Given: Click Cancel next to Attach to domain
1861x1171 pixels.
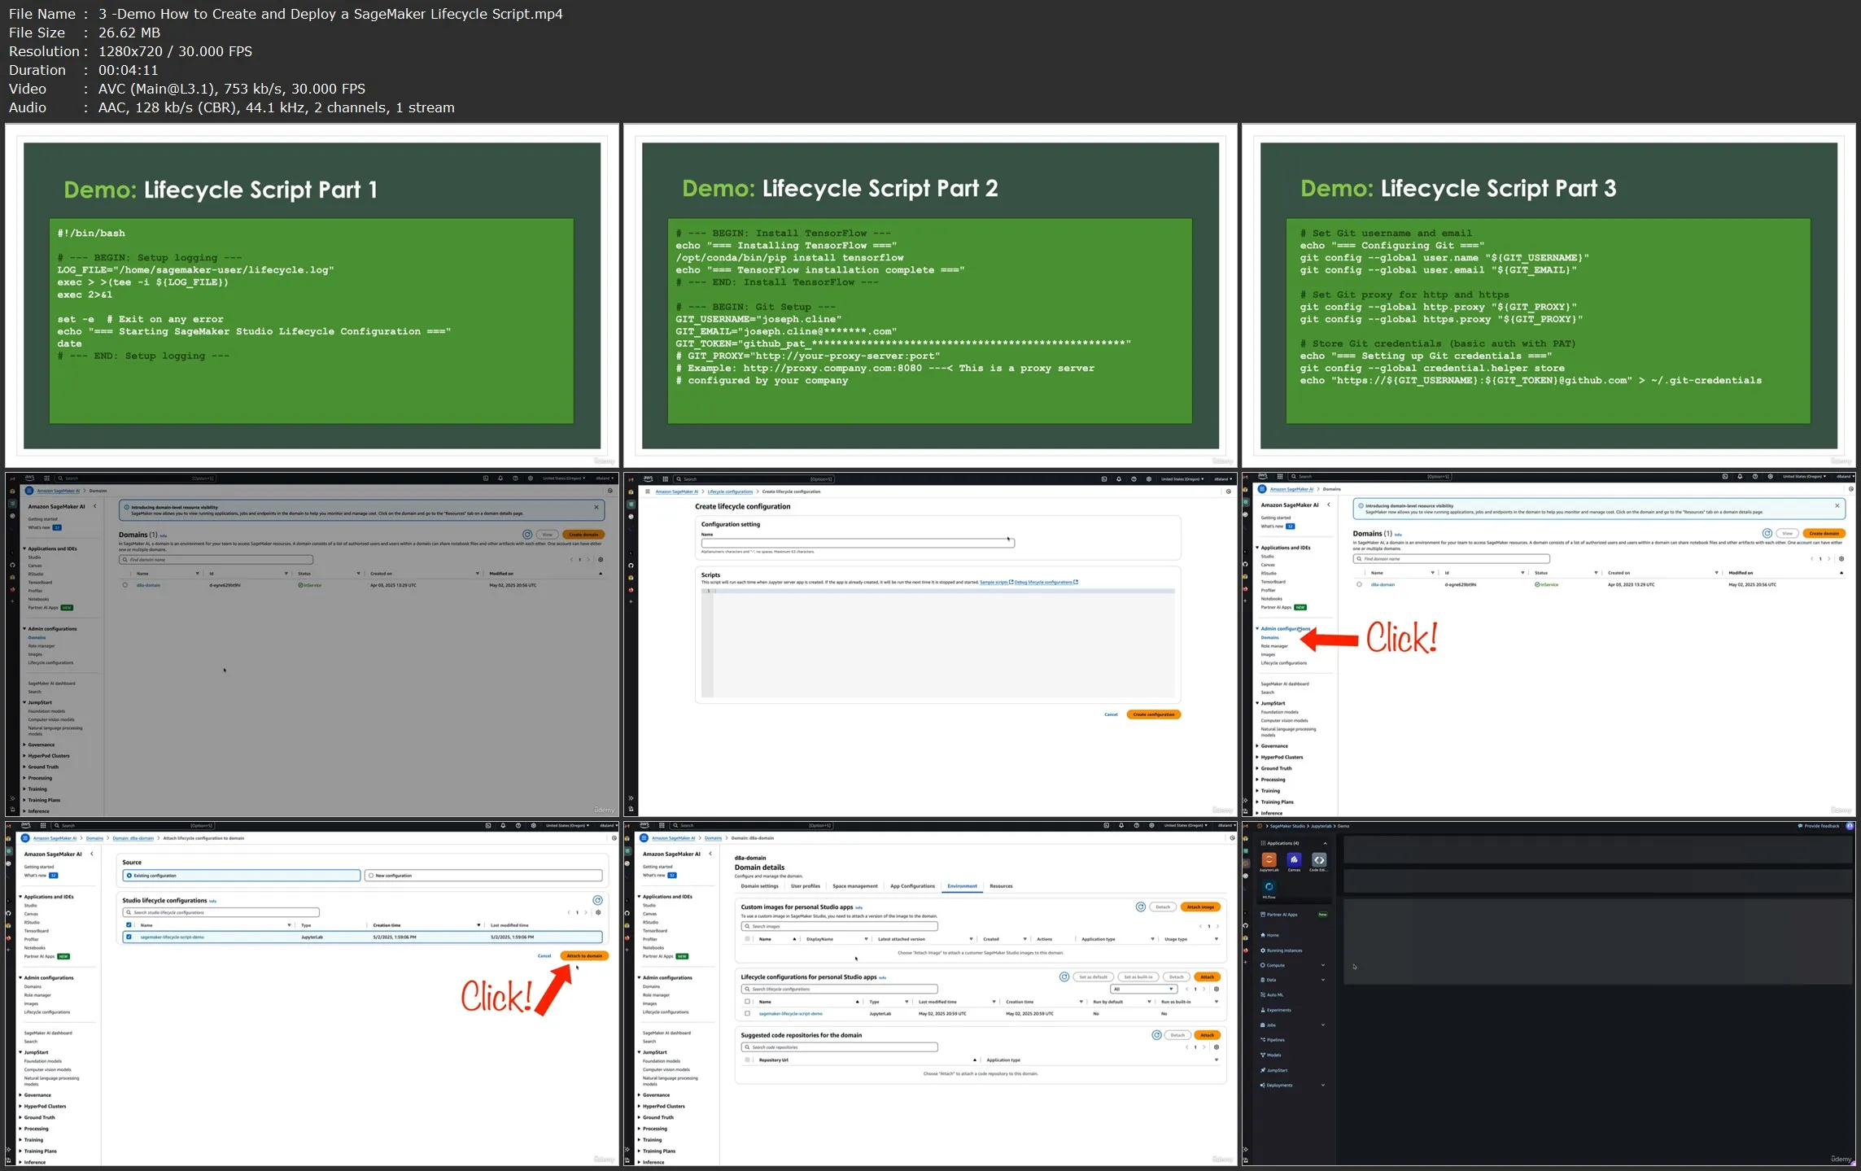Looking at the screenshot, I should [x=544, y=955].
